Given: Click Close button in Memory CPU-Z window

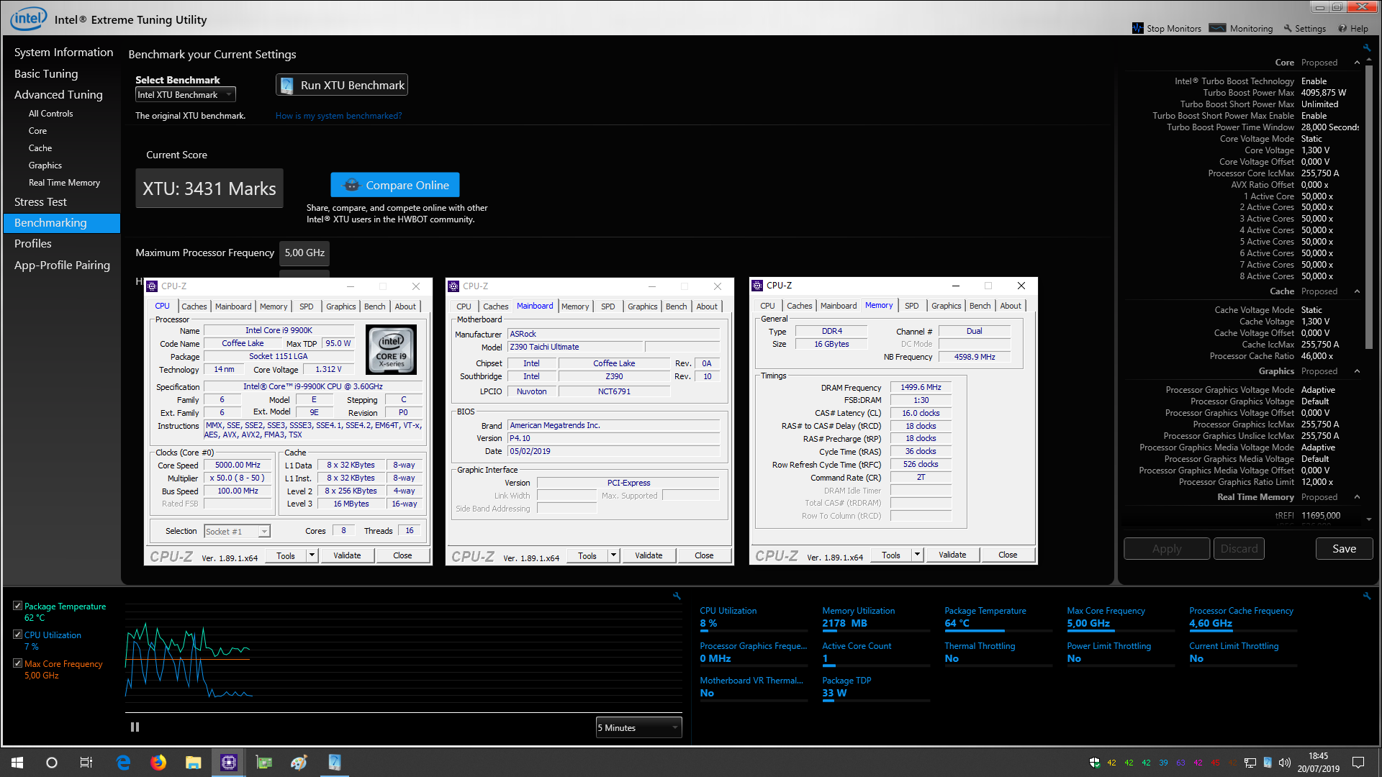Looking at the screenshot, I should pyautogui.click(x=1008, y=555).
